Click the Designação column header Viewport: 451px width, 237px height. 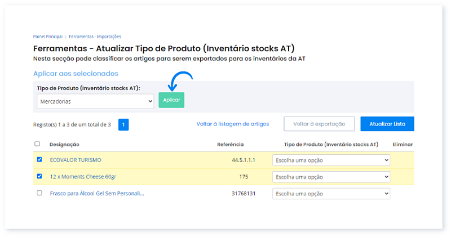64,145
